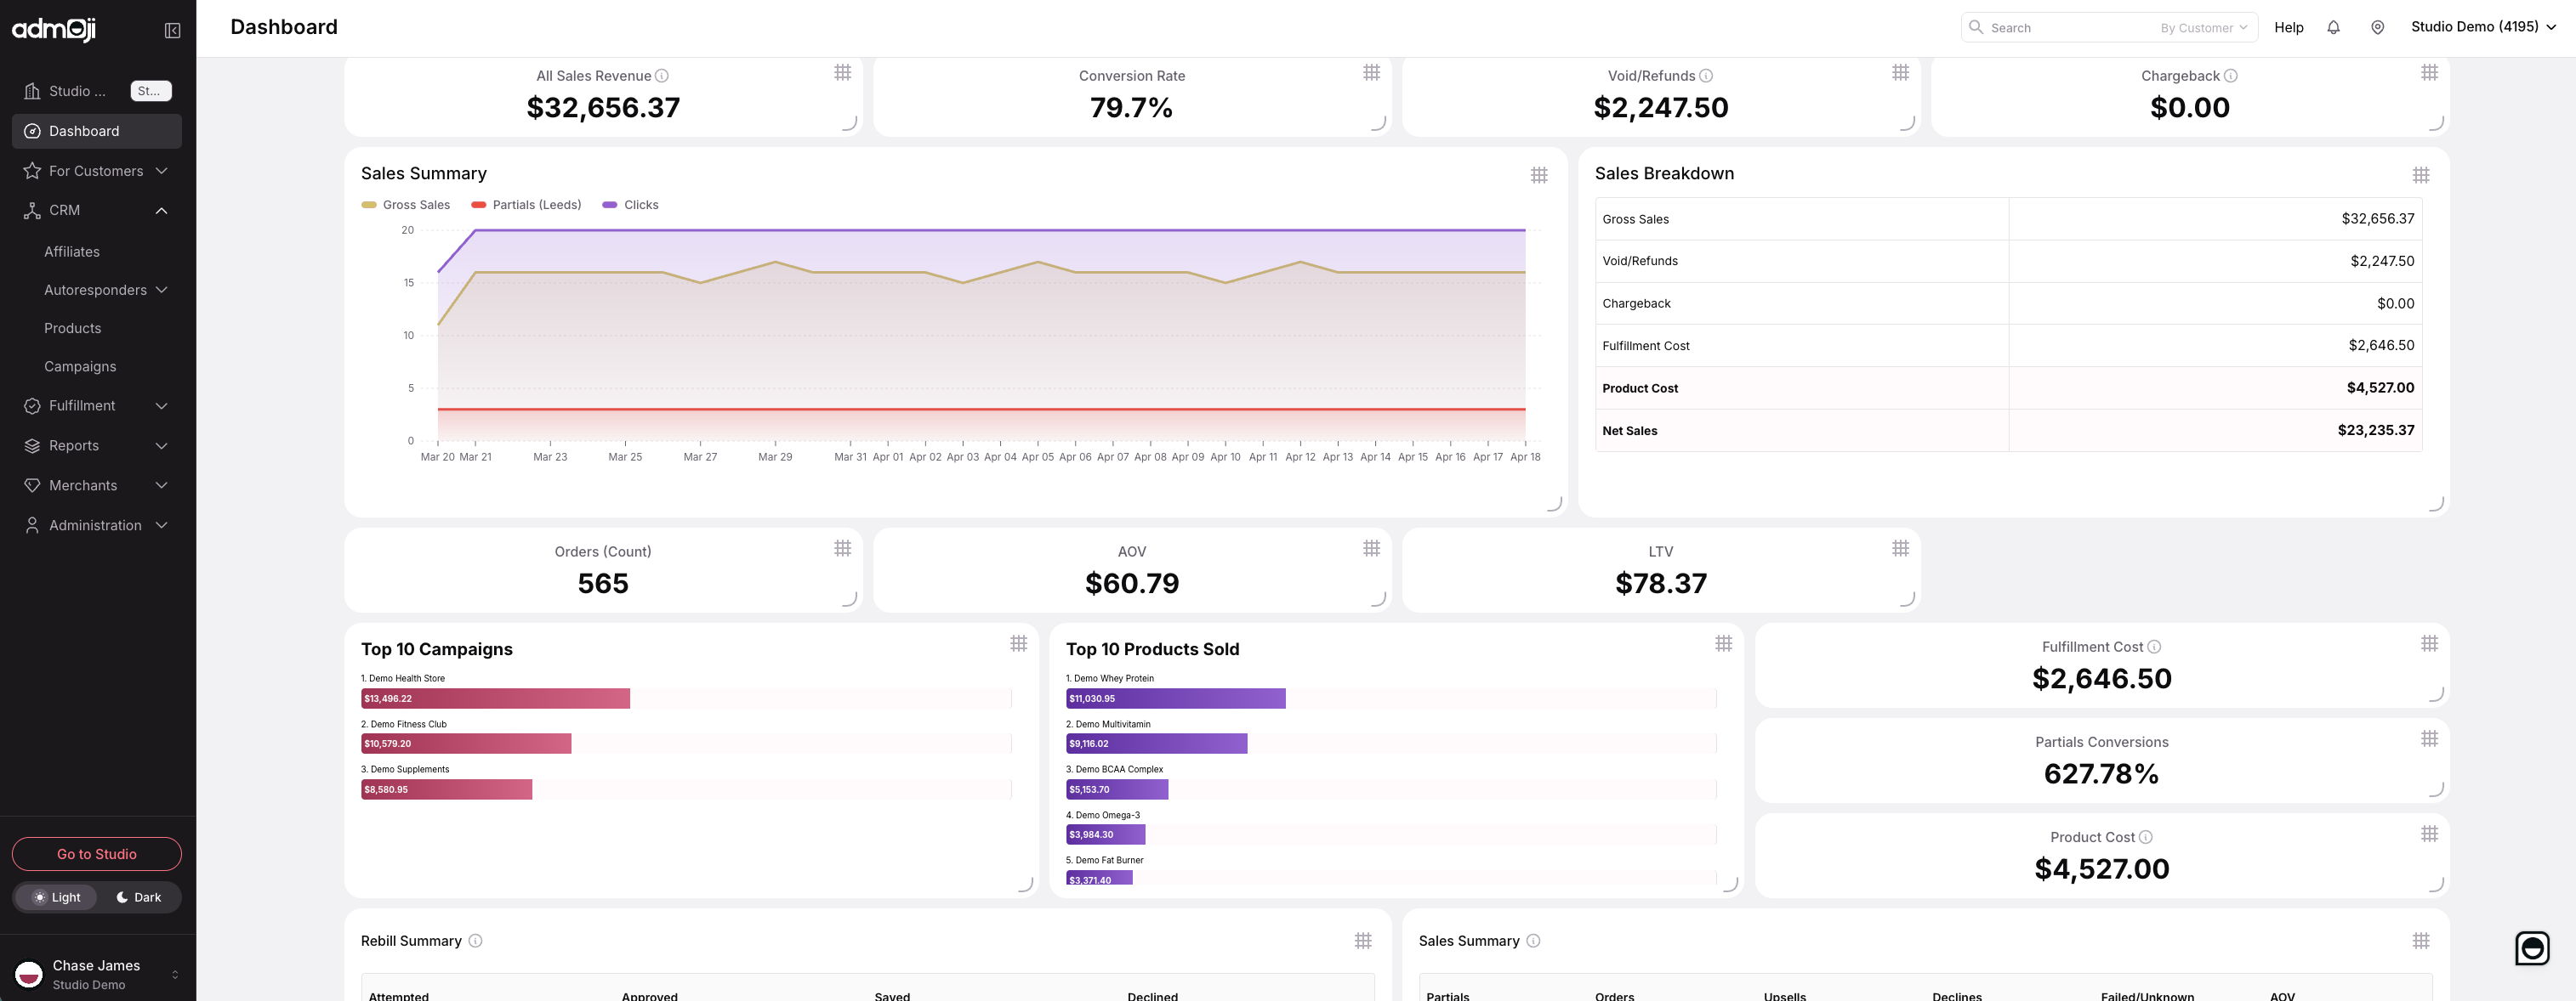Open the chat widget icon
2576x1001 pixels.
point(2532,947)
